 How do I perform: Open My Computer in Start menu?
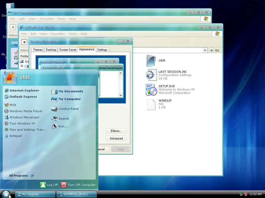tap(66, 99)
